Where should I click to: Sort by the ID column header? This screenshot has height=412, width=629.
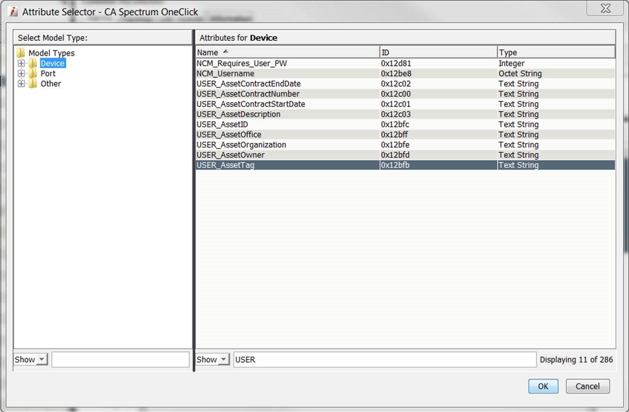[439, 52]
